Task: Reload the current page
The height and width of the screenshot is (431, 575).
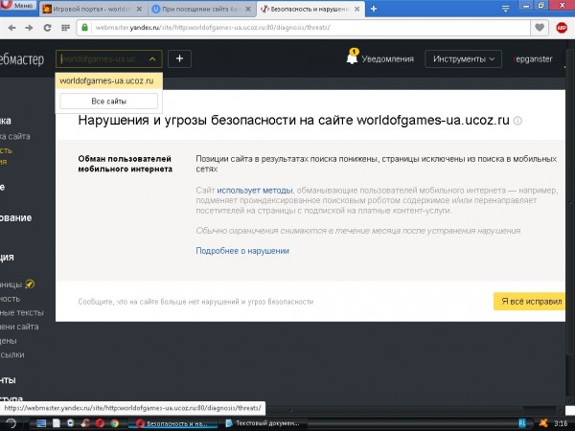Action: pyautogui.click(x=47, y=28)
